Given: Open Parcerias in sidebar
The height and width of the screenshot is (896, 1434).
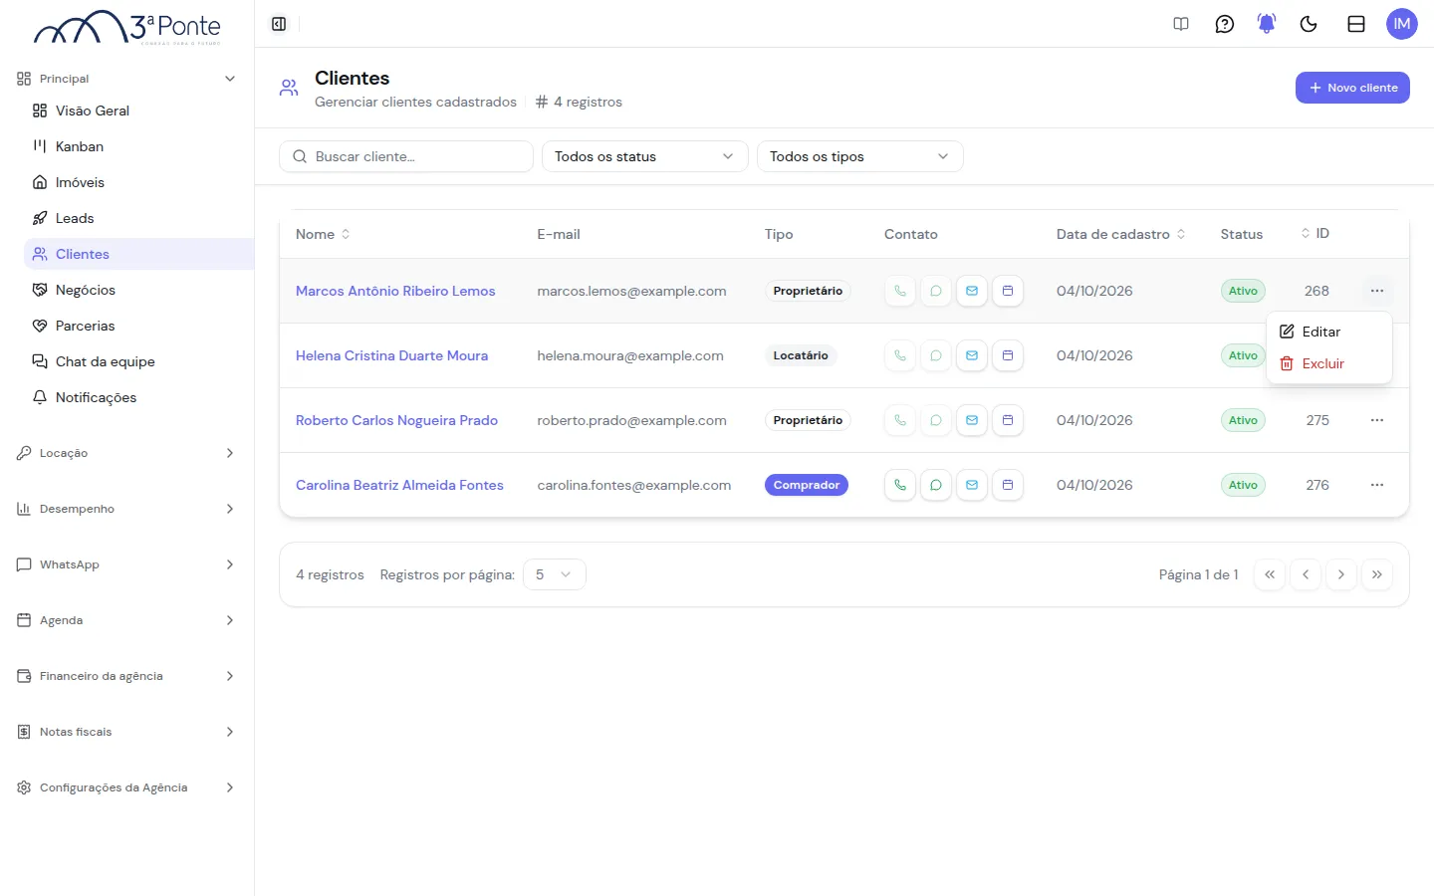Looking at the screenshot, I should tap(138, 326).
